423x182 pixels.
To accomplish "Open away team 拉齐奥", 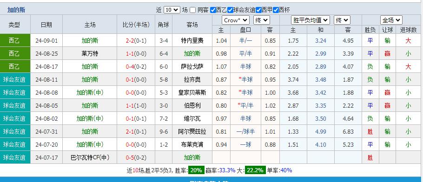I will pos(192,79).
